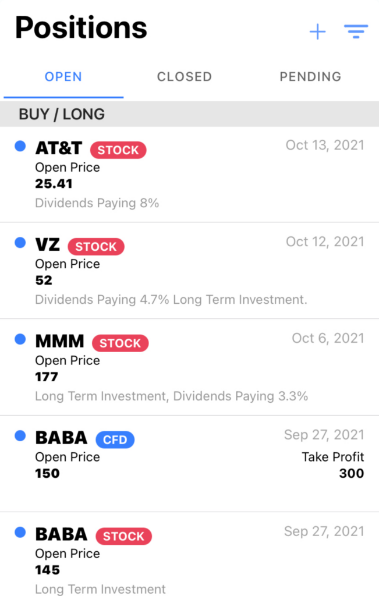This screenshot has height=596, width=379.
Task: Click the Positions page title
Action: 81,27
